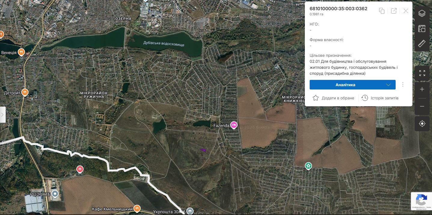Viewport: 432px width, 215px height.
Task: Zoom in with the plus button
Action: [422, 89]
